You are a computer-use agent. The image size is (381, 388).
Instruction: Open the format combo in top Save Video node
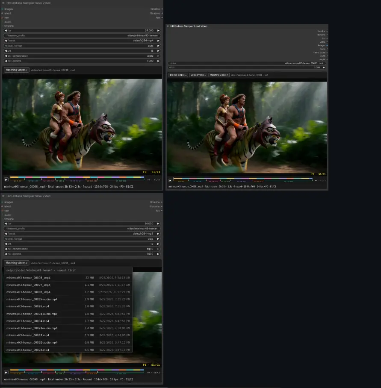[82, 41]
